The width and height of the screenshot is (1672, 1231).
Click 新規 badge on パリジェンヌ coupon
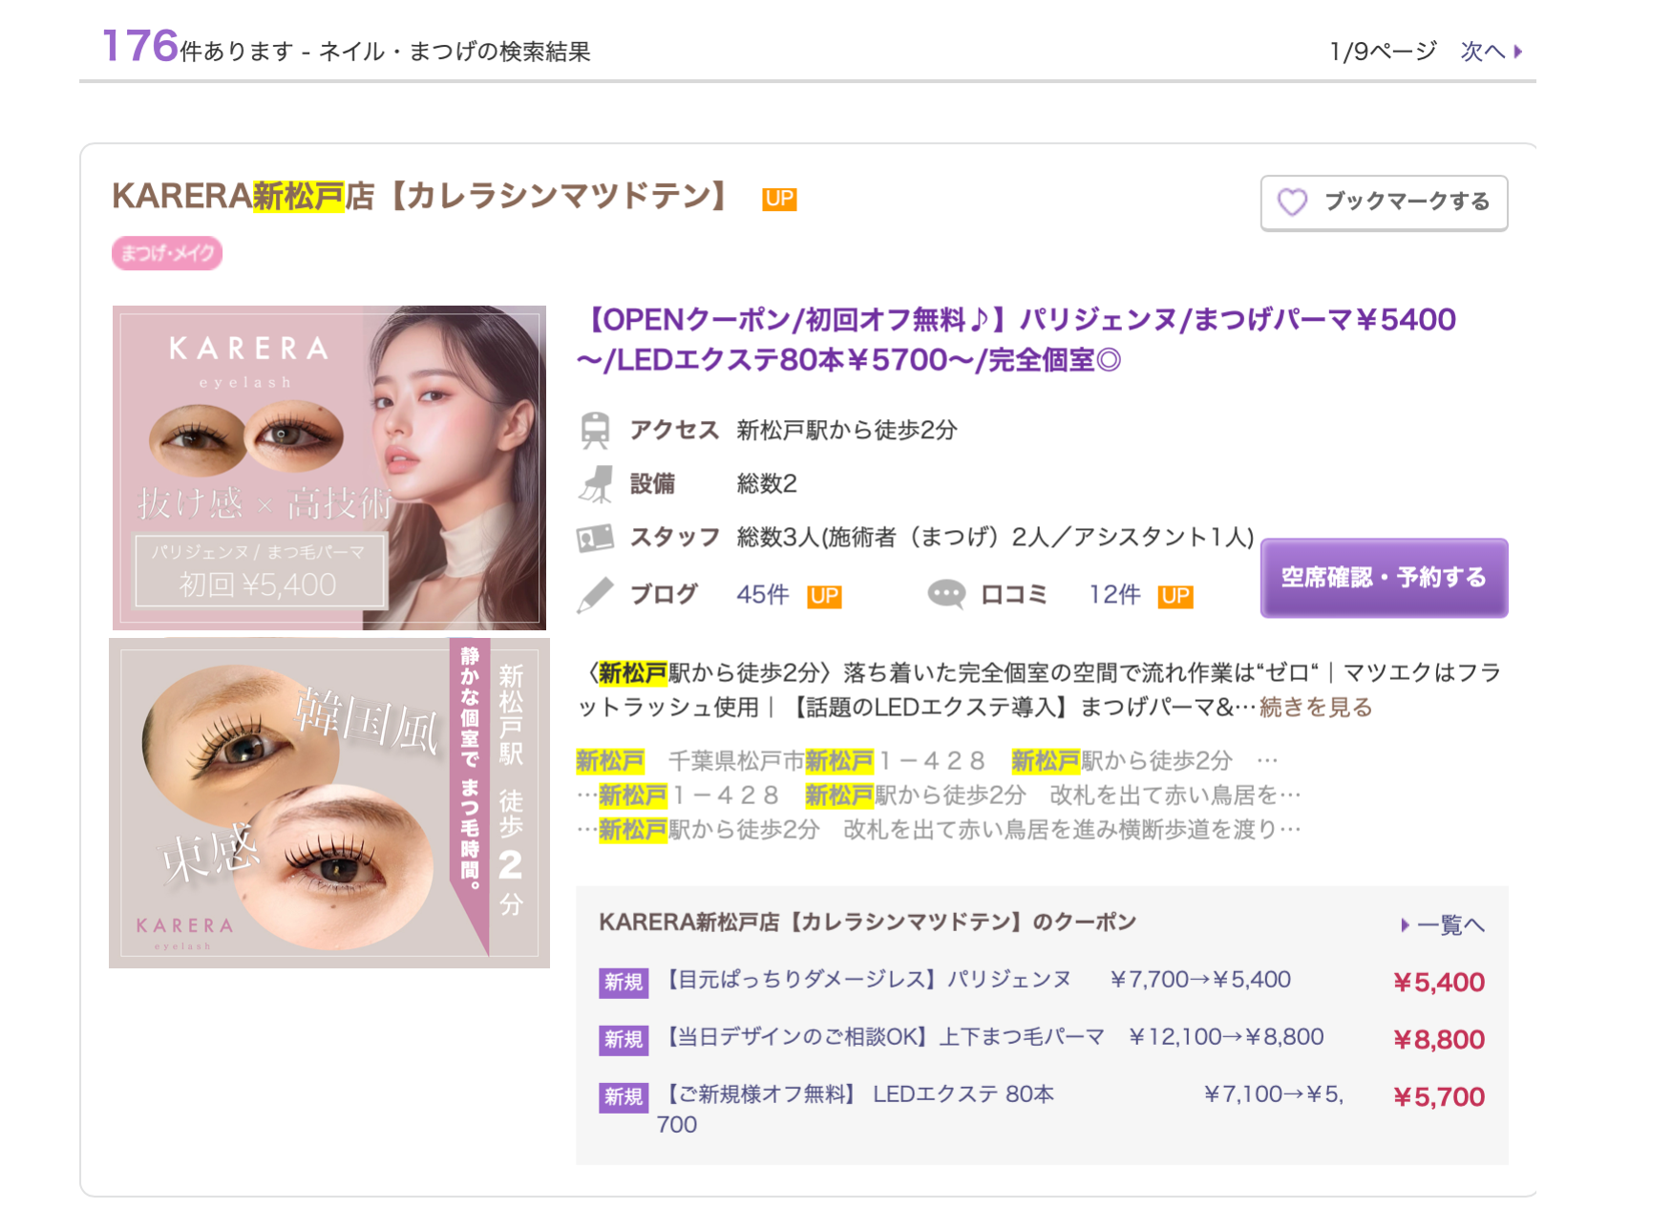point(624,982)
